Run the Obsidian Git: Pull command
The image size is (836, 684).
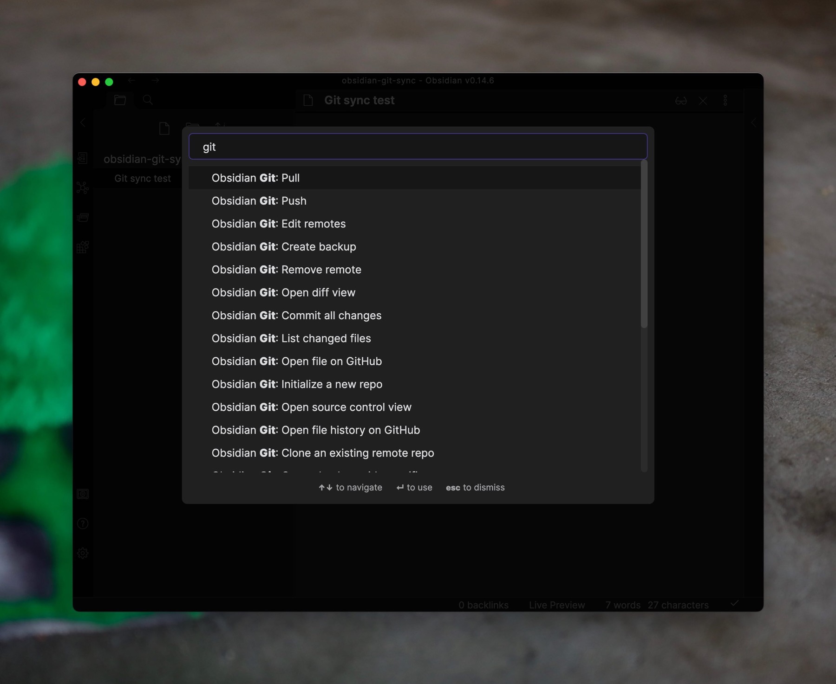[255, 178]
